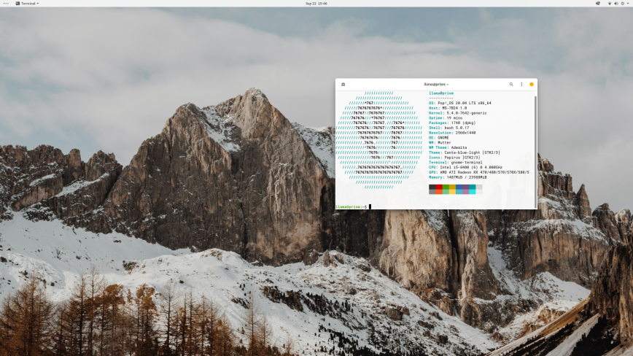Open the Terminal app menu in the top bar
Screen dimensions: 633x356
click(x=27, y=3)
